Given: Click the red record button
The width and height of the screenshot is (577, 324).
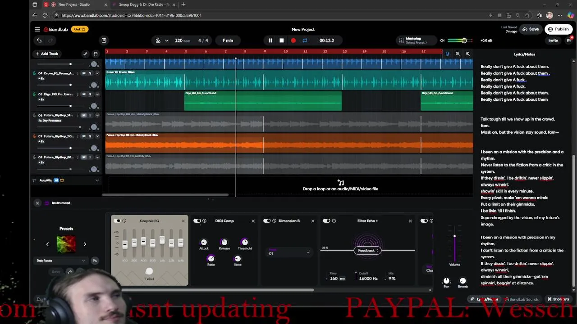Looking at the screenshot, I should 293,40.
